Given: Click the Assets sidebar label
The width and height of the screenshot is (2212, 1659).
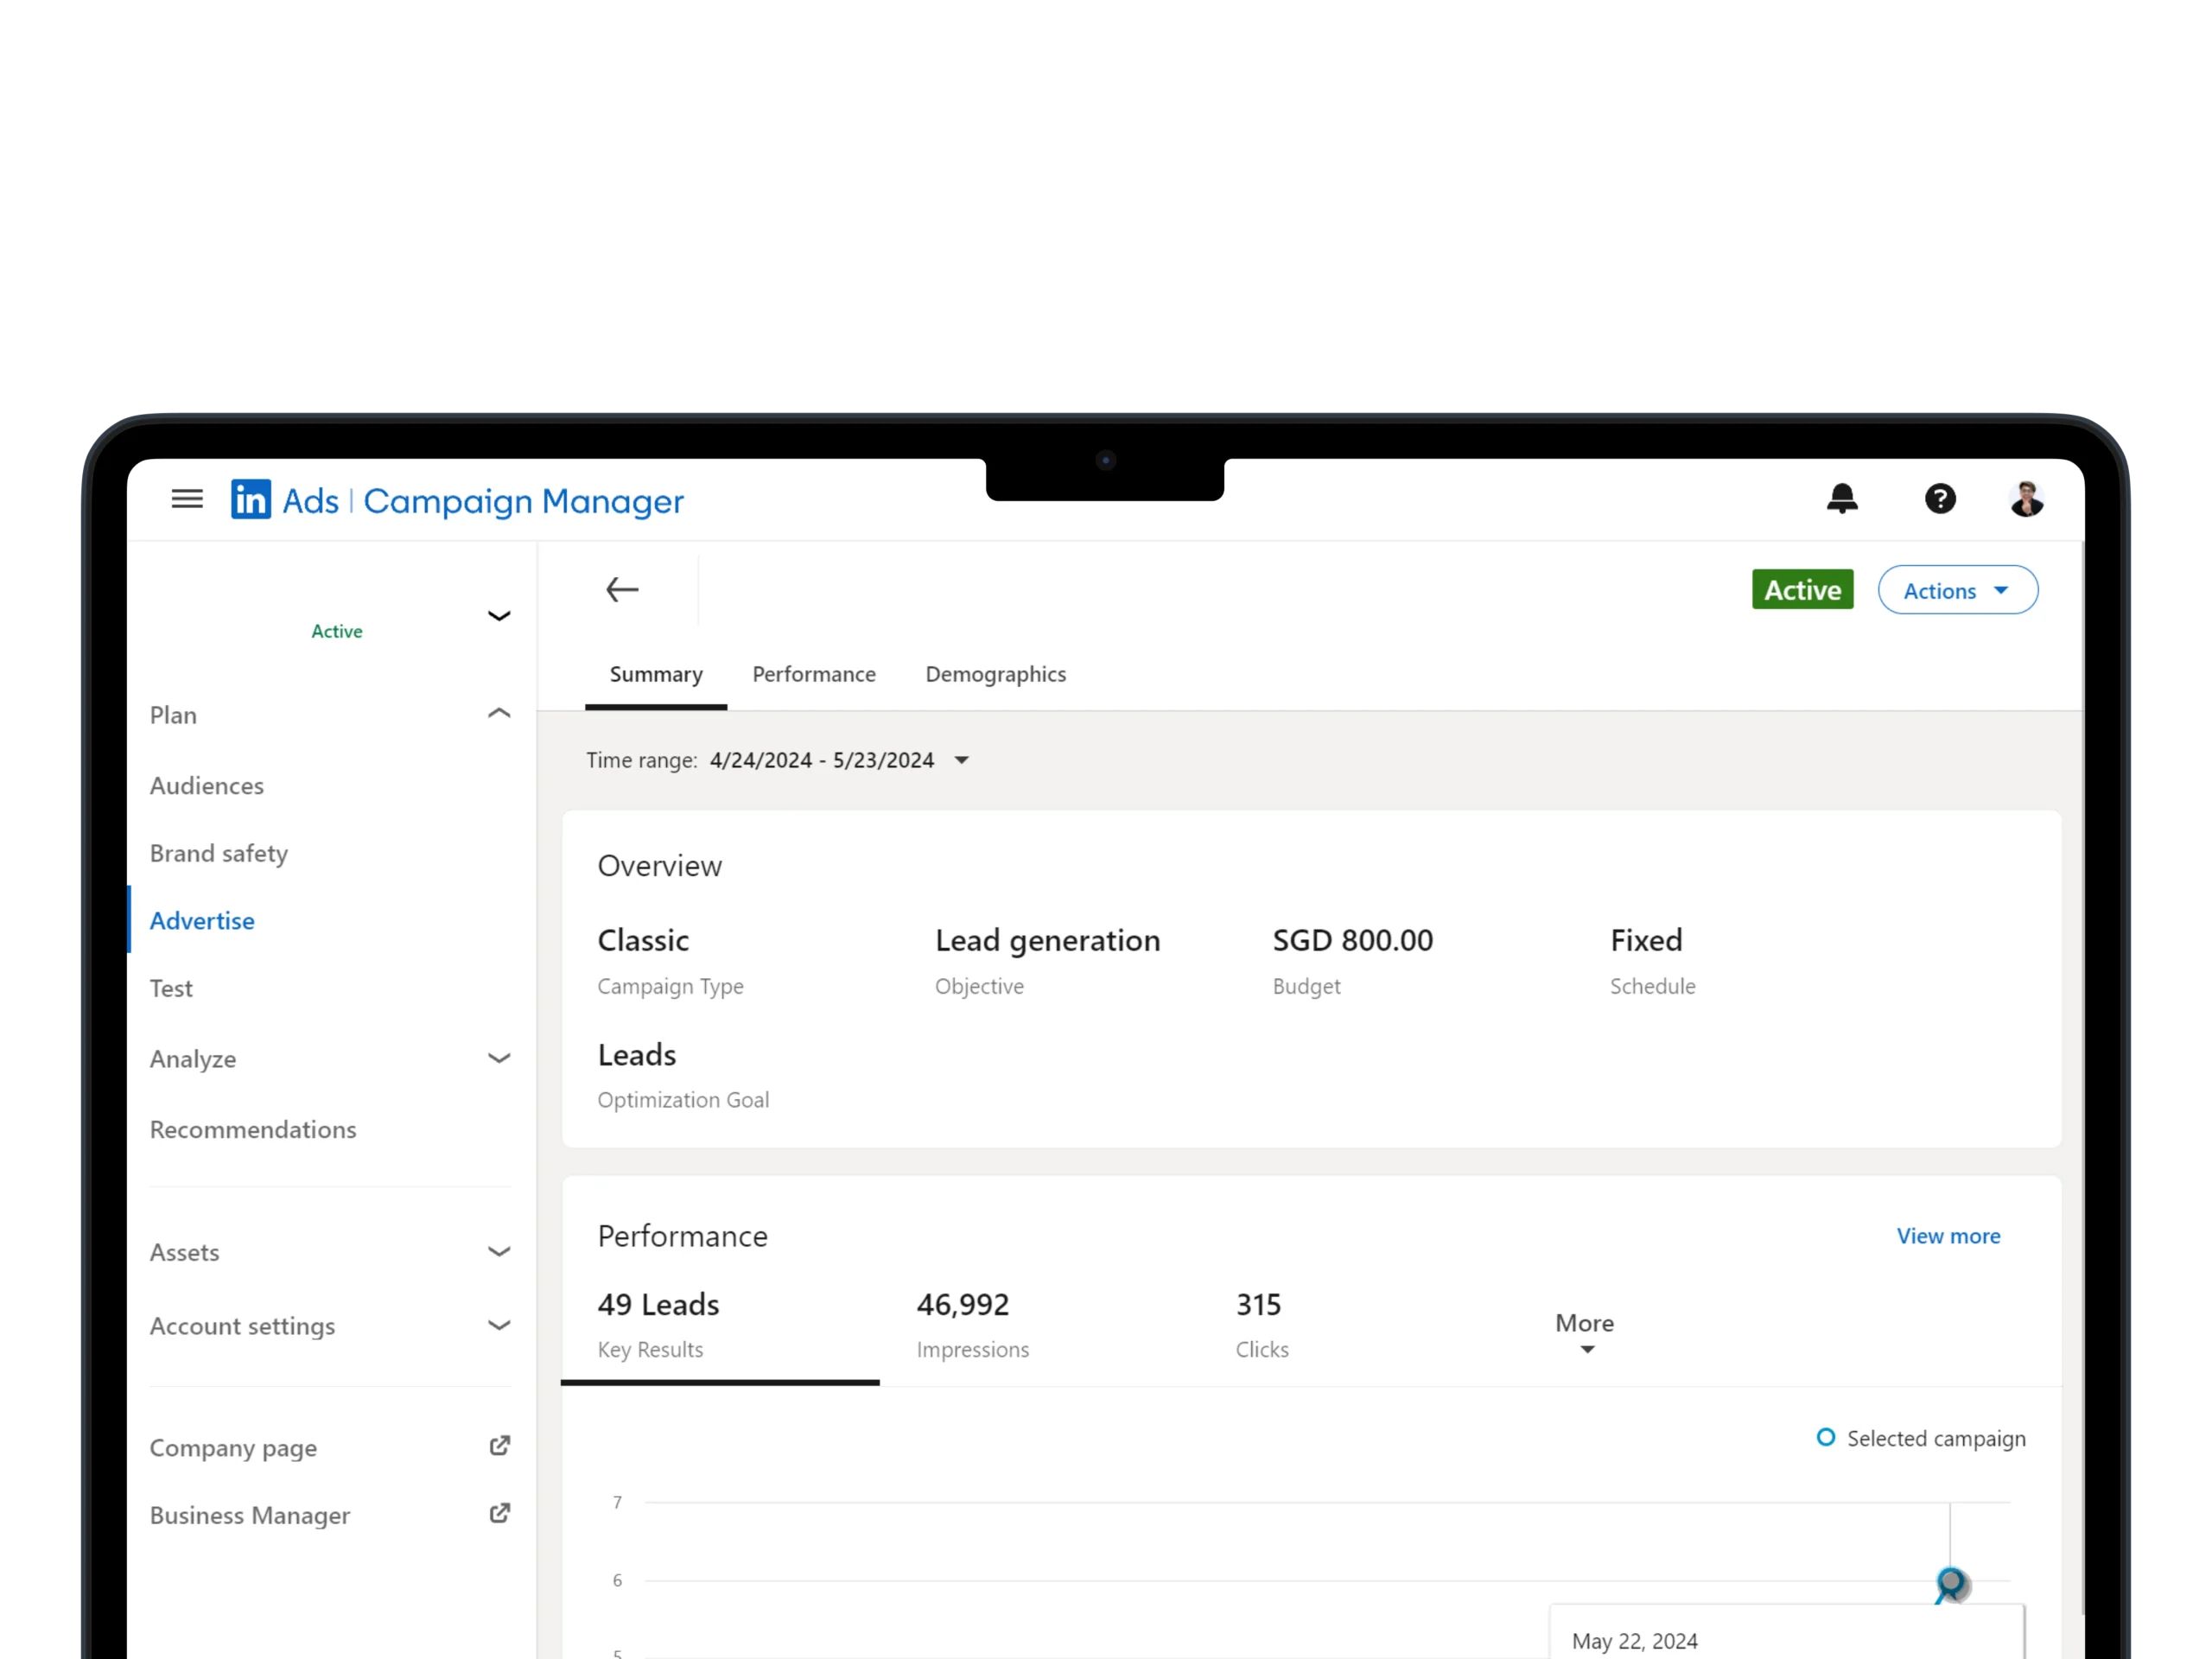Looking at the screenshot, I should (184, 1253).
